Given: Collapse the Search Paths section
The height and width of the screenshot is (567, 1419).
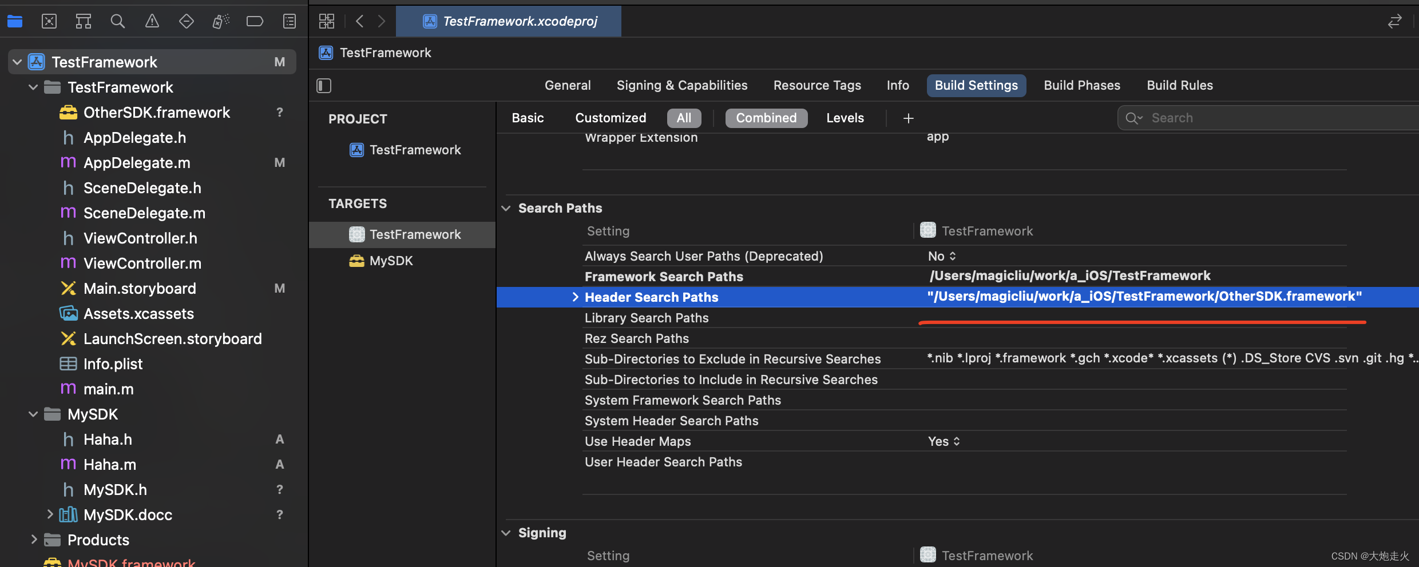Looking at the screenshot, I should (x=506, y=209).
